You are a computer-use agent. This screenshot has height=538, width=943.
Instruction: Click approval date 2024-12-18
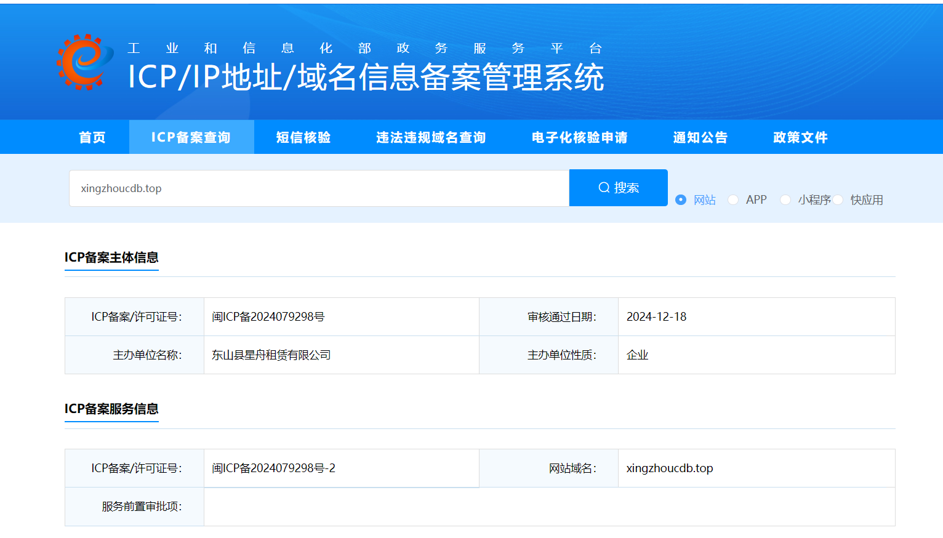coord(656,317)
